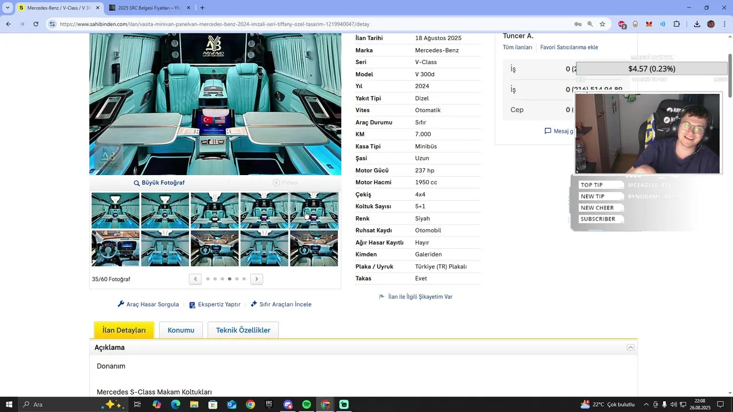
Task: Click Ekspertiz Yaptır link
Action: (215, 304)
